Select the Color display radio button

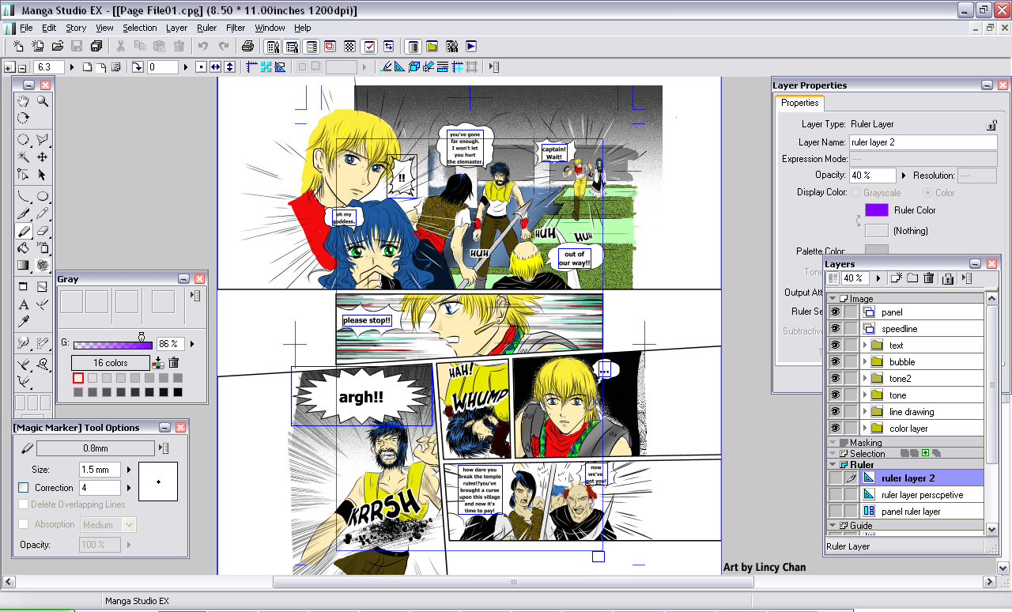click(927, 192)
